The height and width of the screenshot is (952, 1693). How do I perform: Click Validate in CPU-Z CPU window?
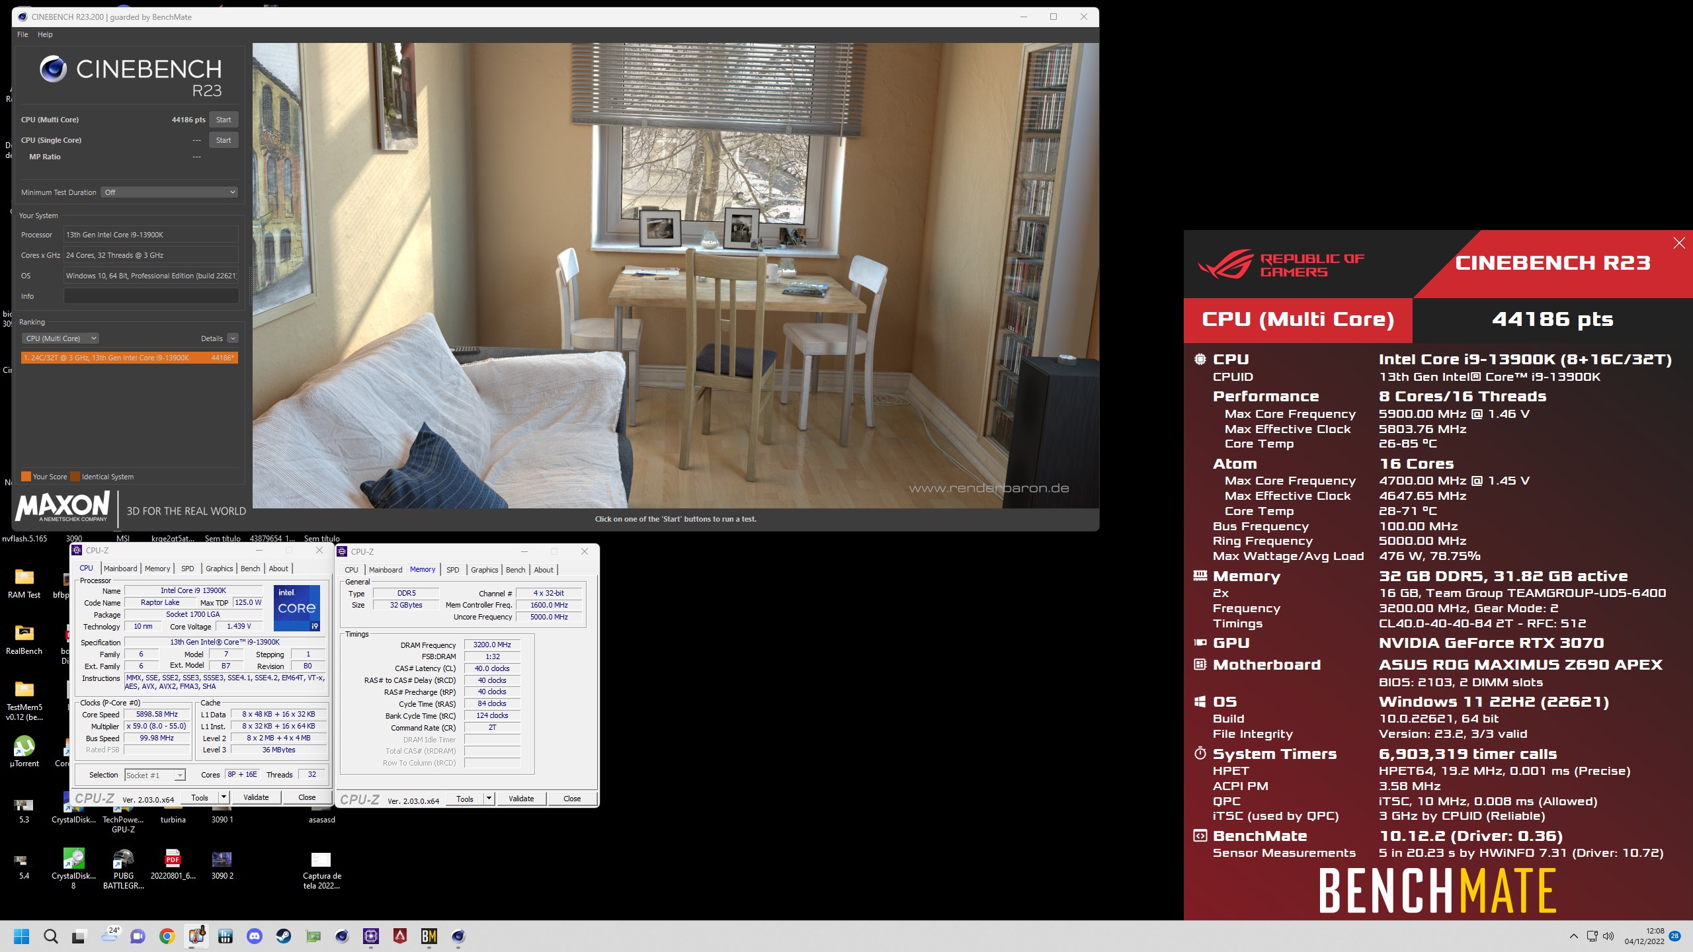click(x=256, y=798)
